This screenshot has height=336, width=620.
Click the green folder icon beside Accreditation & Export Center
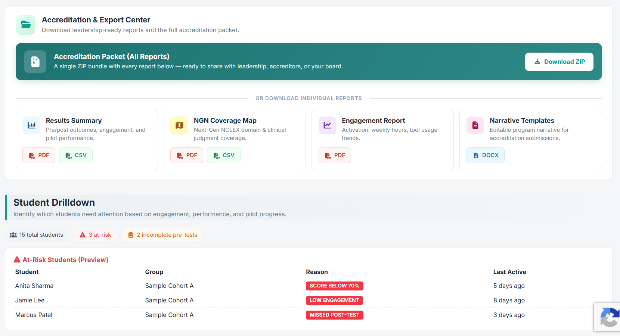point(25,25)
